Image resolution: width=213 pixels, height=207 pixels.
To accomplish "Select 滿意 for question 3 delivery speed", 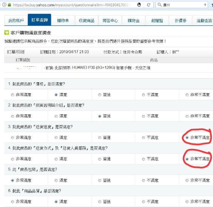I will [56, 138].
